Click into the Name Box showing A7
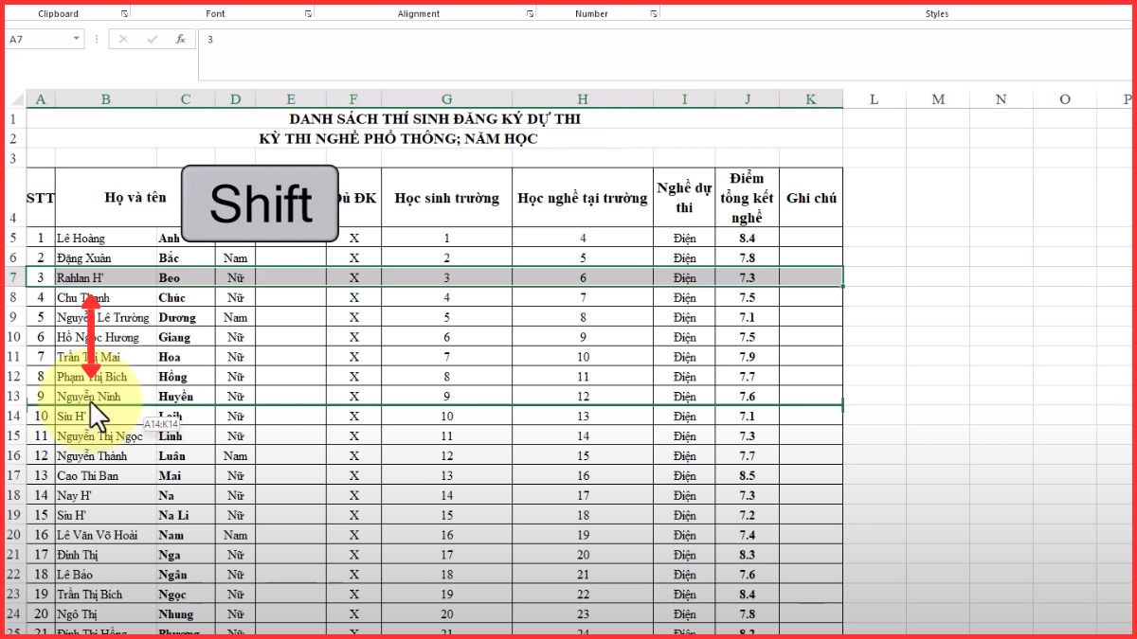The width and height of the screenshot is (1137, 639). (x=38, y=39)
